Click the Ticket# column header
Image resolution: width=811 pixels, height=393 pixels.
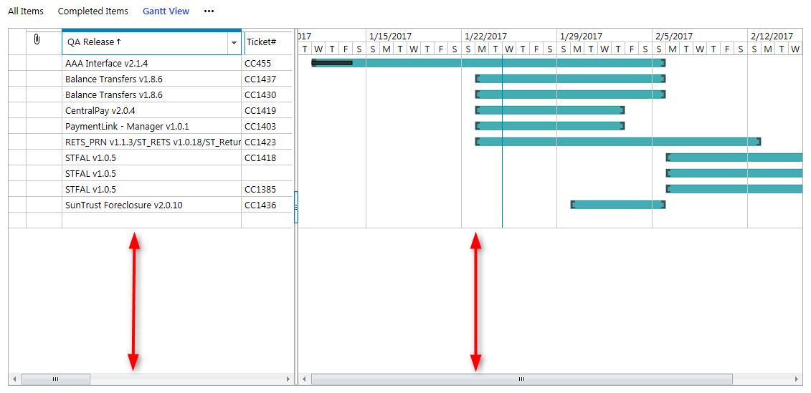(x=262, y=42)
